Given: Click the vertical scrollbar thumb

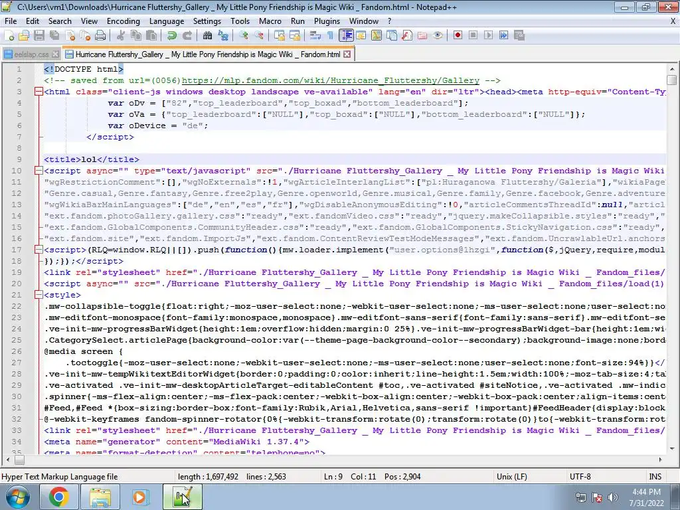Looking at the screenshot, I should coord(672,80).
